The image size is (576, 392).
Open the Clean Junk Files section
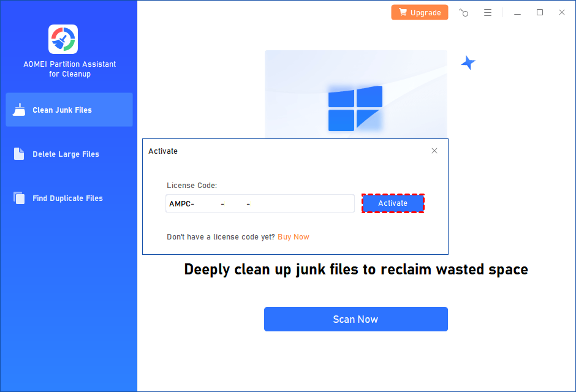pyautogui.click(x=69, y=110)
